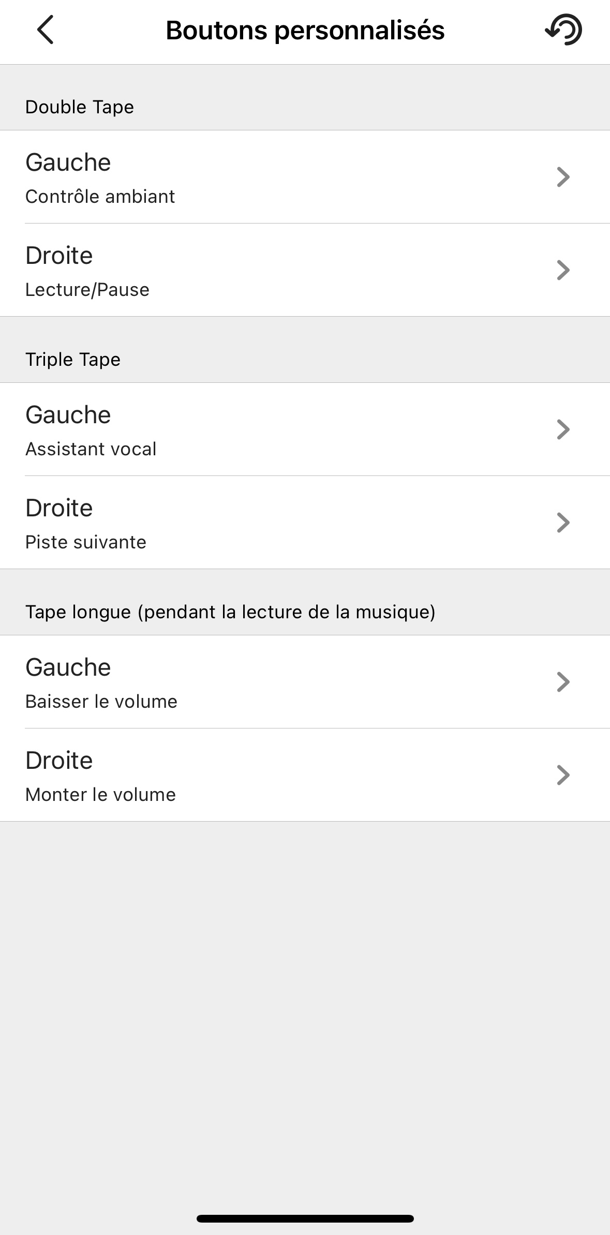
Task: Select the Droite label under Triple Tape
Action: (x=59, y=508)
